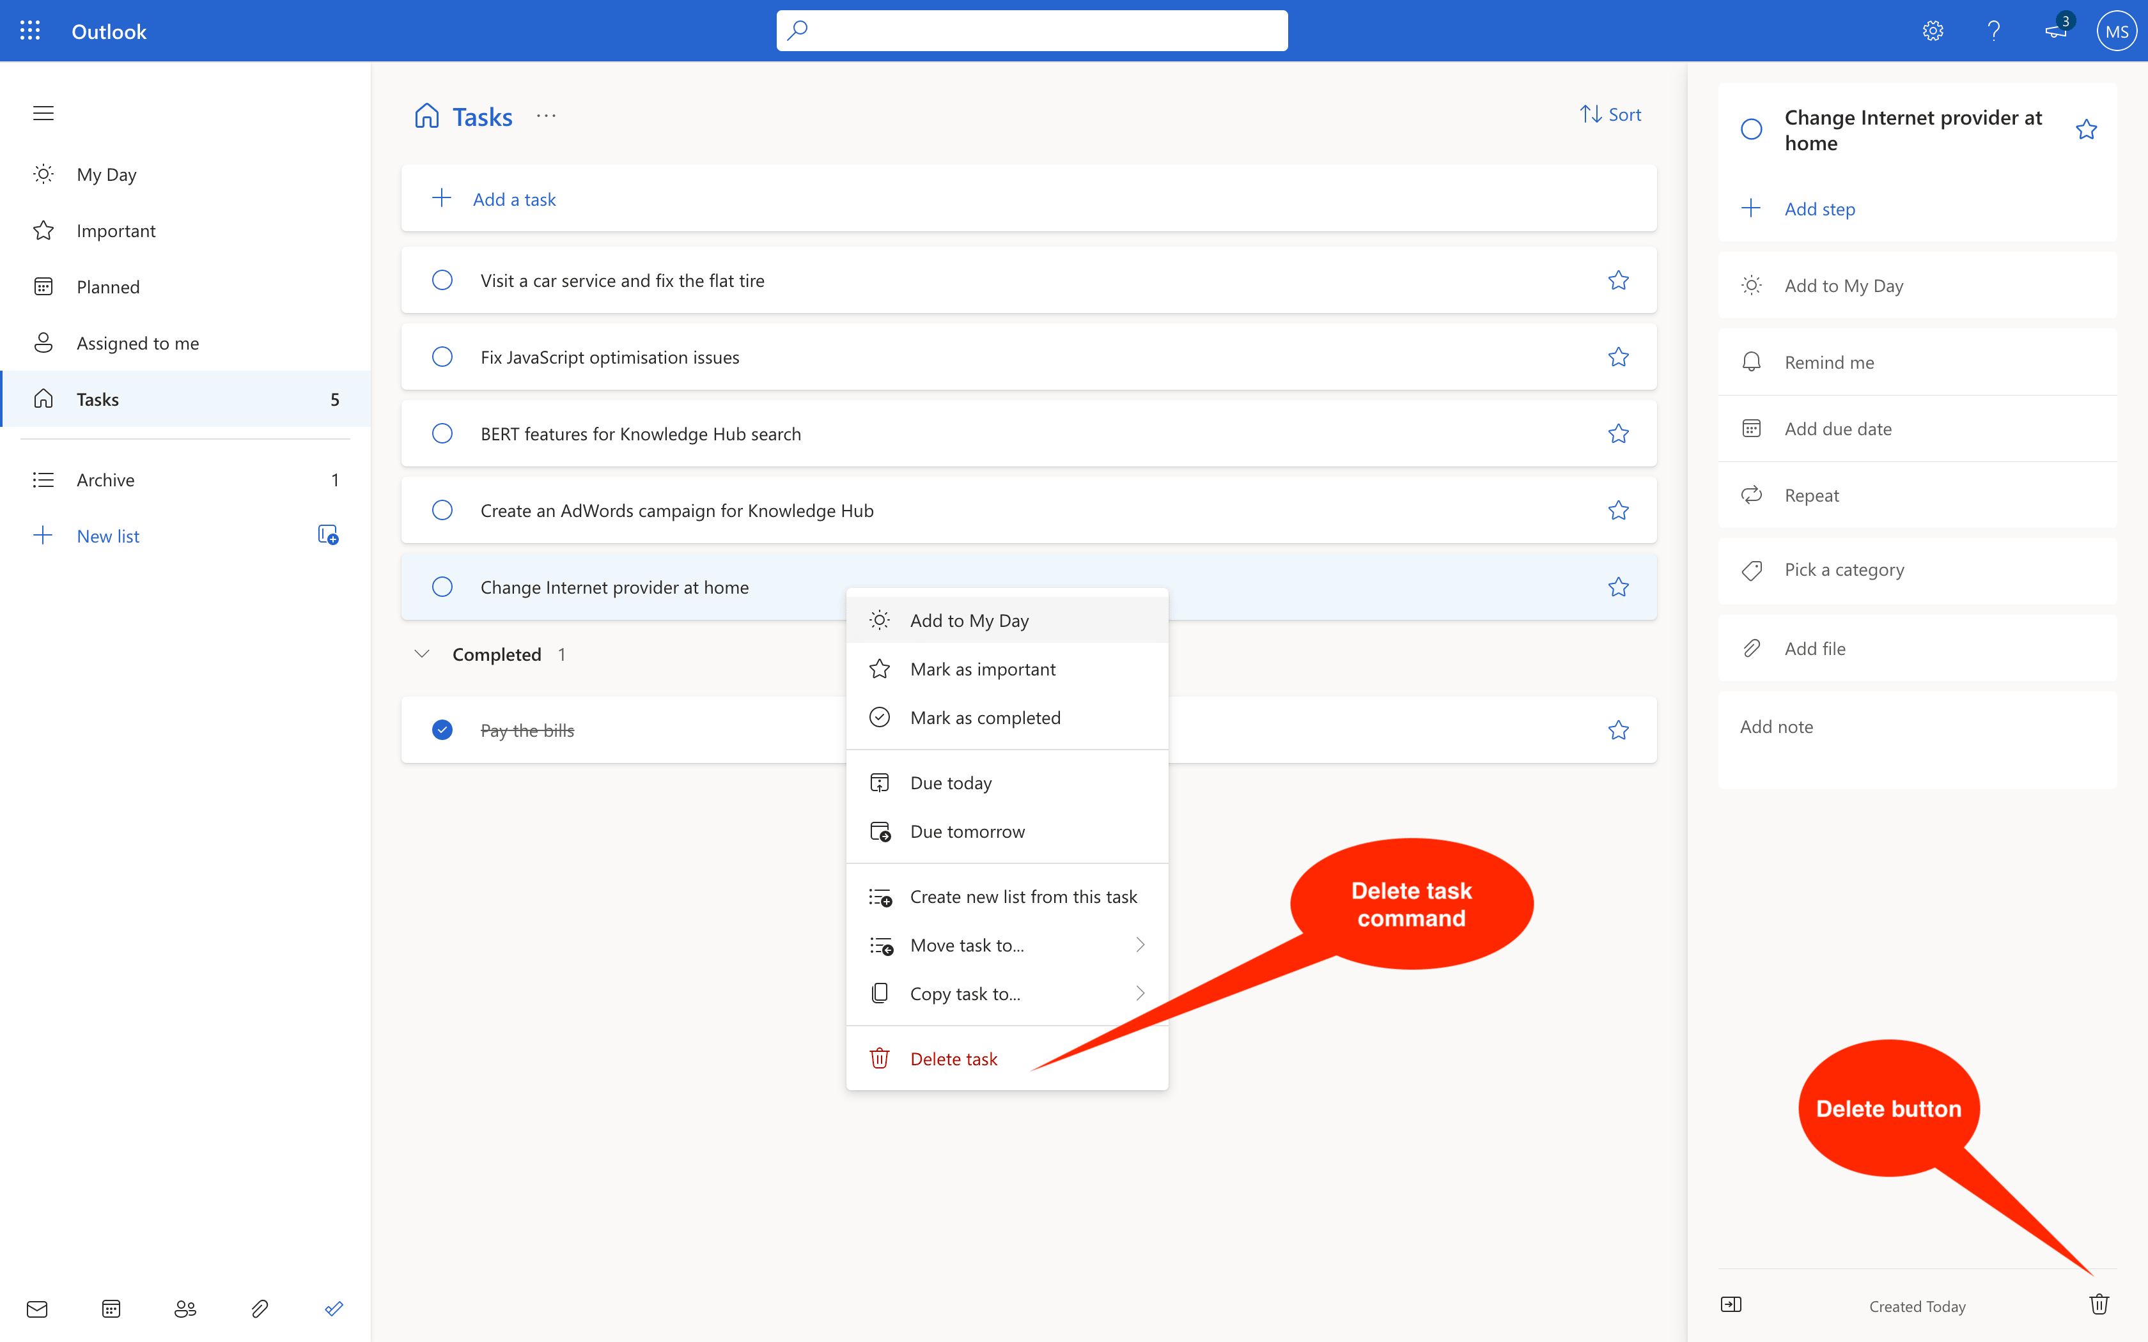Select 'Delete task' from context menu
The width and height of the screenshot is (2148, 1342).
pyautogui.click(x=953, y=1058)
